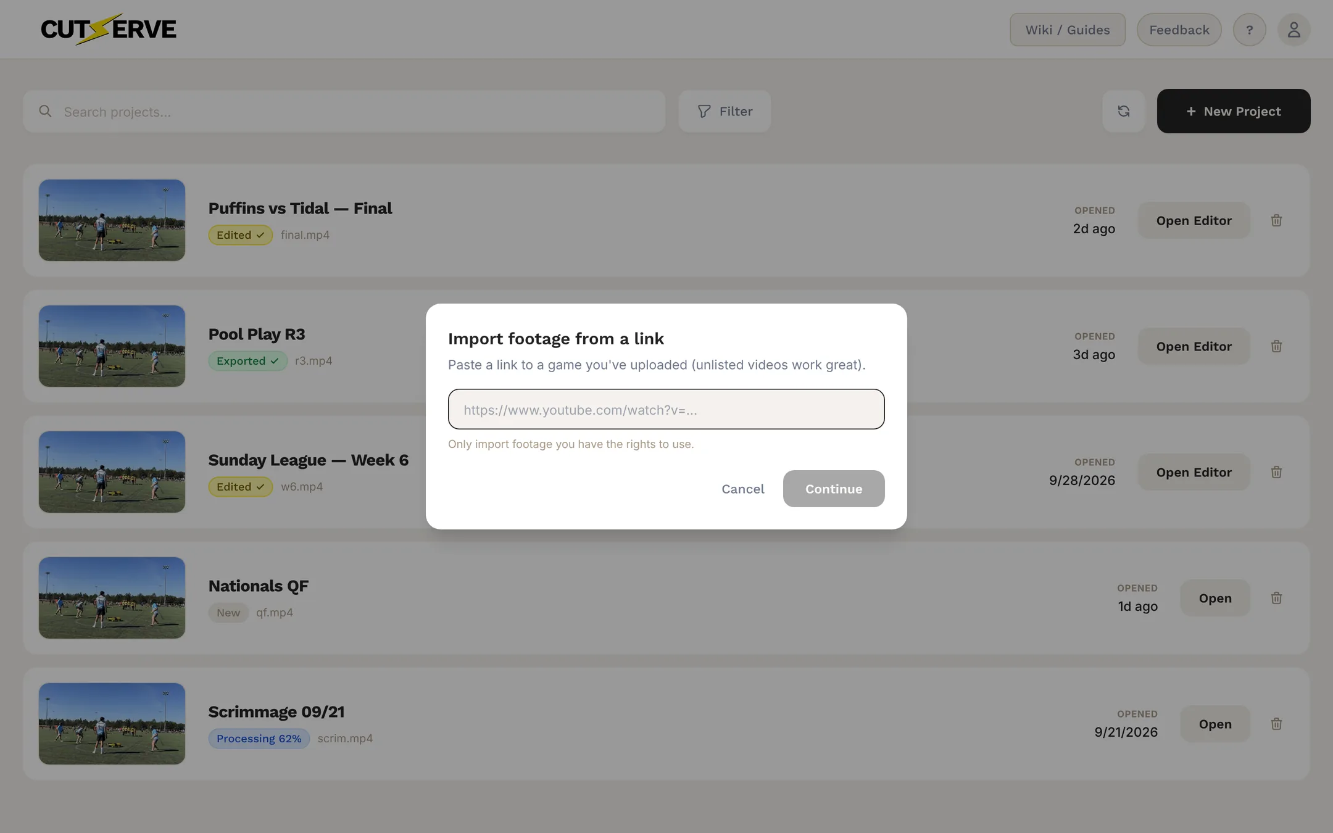Open Editor for Pool Play R3
Viewport: 1333px width, 833px height.
click(x=1194, y=346)
